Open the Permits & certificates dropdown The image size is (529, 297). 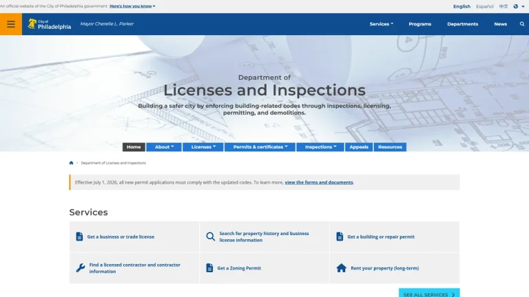(260, 147)
